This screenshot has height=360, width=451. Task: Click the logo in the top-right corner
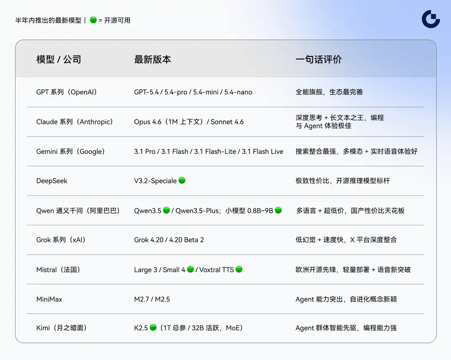coord(430,19)
